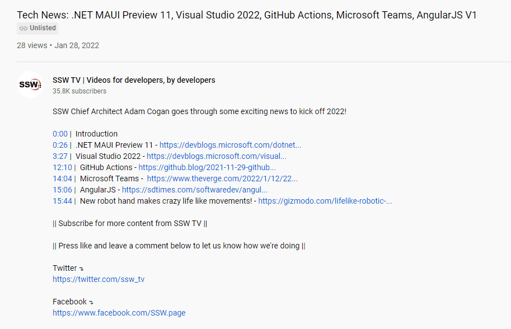Jump to 0:00 Introduction timestamp
511x329 pixels.
[60, 134]
